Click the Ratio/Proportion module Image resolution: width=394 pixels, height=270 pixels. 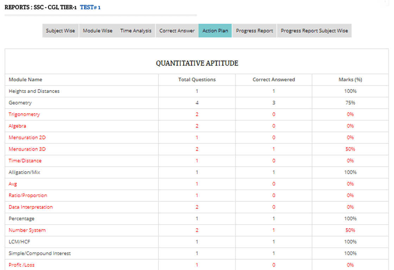28,196
